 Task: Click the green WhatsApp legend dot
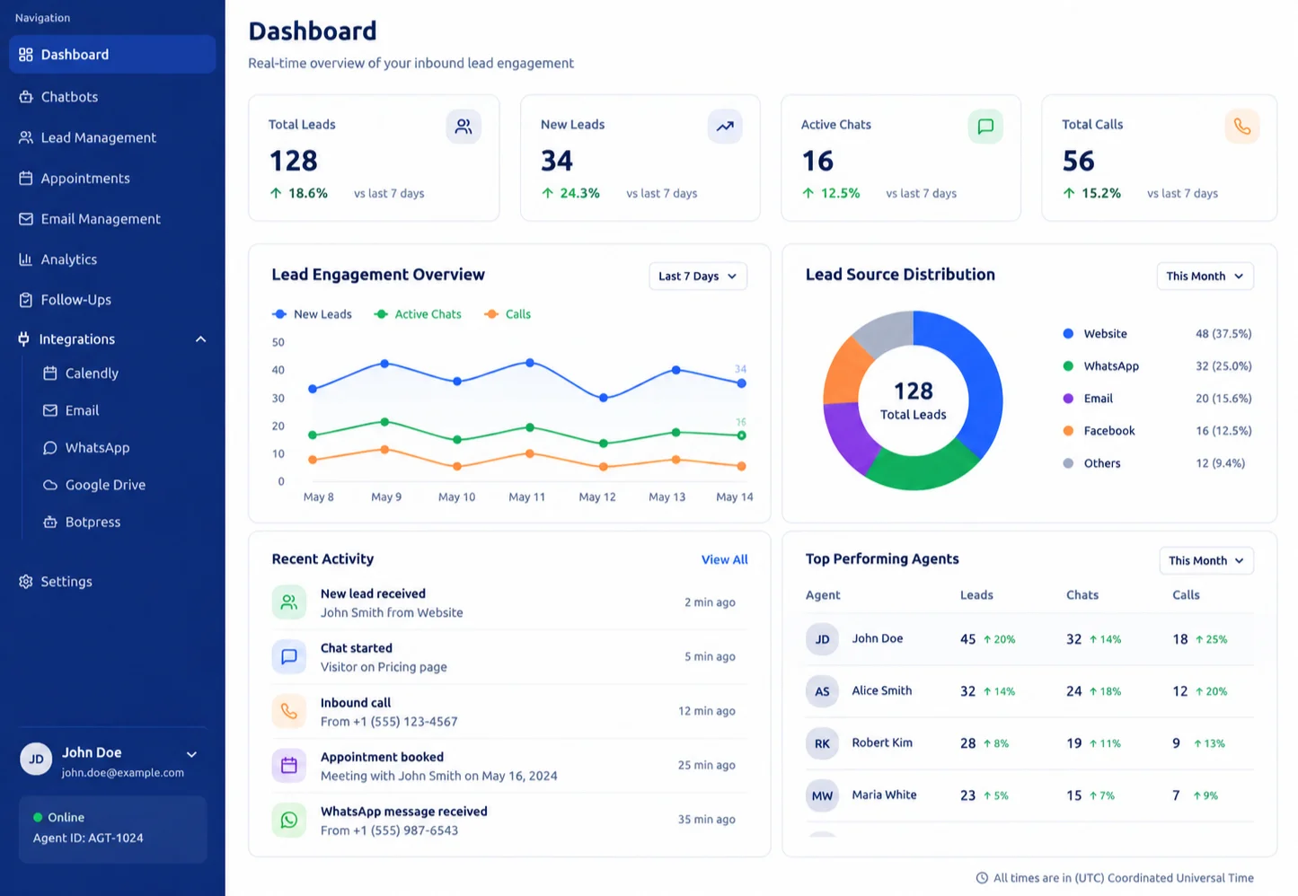pos(1068,366)
